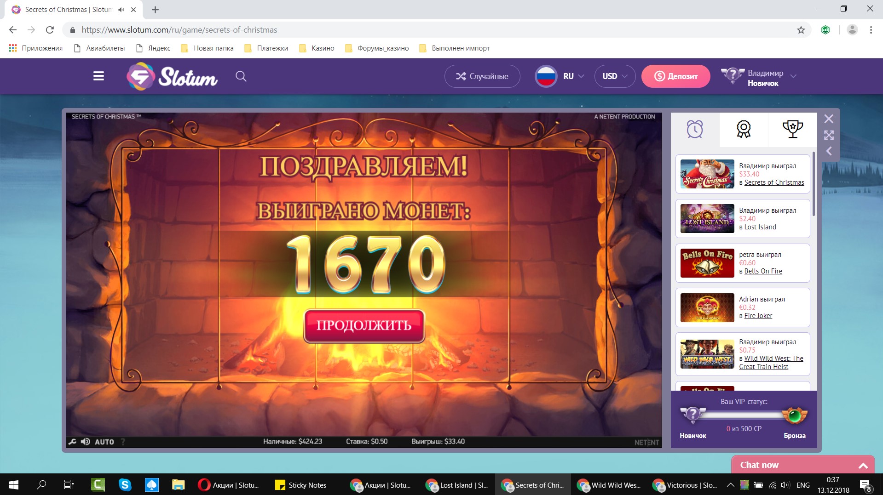Screen dimensions: 883x495
Task: Open the Выполнен импорт bookmarks folder
Action: click(x=454, y=48)
